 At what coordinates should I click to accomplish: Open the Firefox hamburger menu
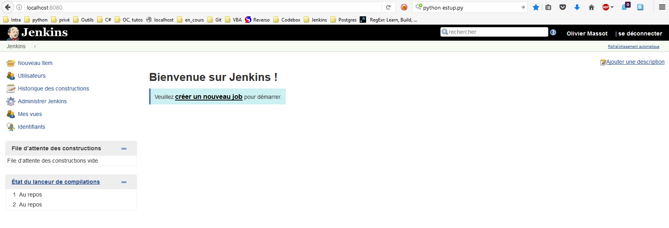(662, 7)
